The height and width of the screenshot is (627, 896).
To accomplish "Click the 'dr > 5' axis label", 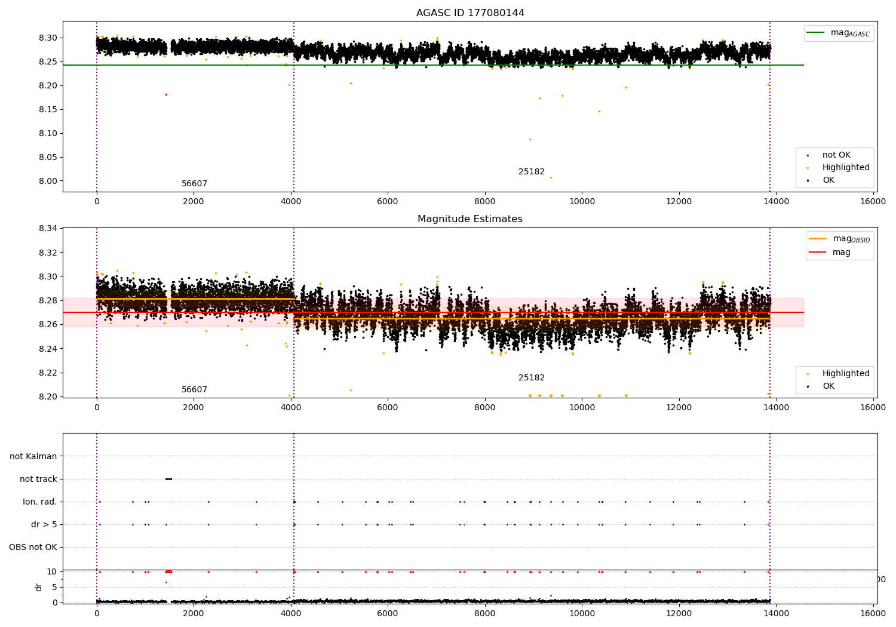I will [44, 524].
